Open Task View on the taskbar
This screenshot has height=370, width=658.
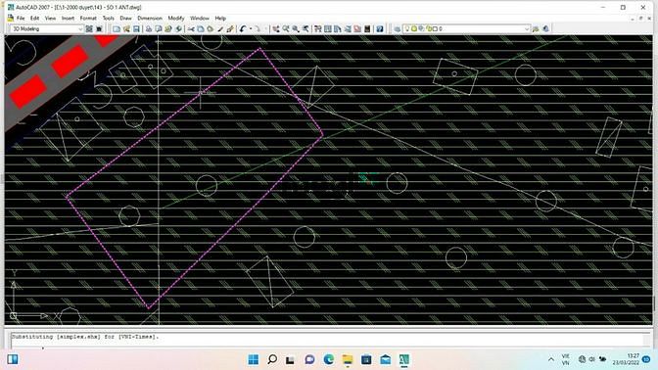coord(290,359)
